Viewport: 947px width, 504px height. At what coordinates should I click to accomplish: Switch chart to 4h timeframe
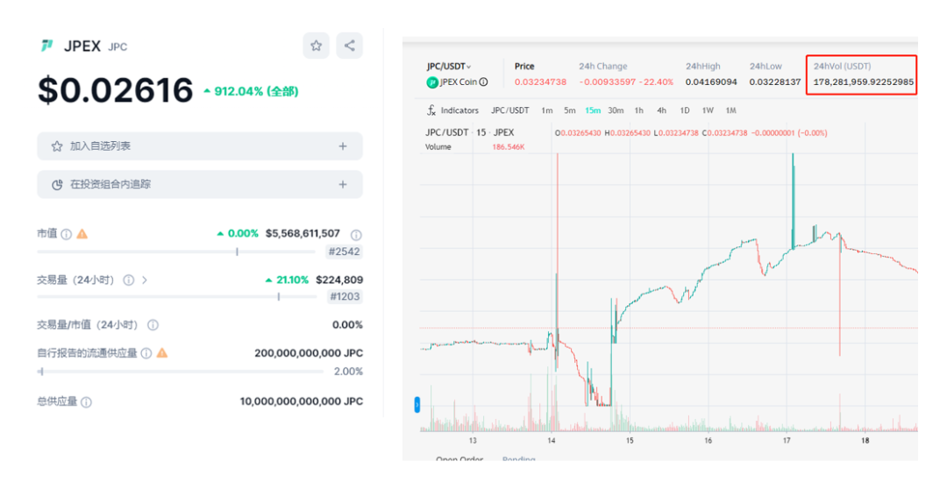click(661, 110)
